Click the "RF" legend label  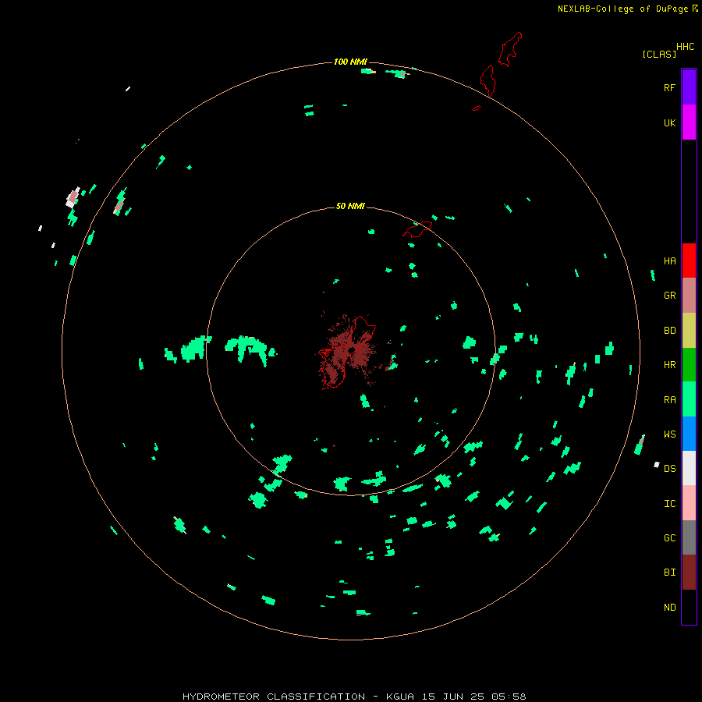coord(669,87)
